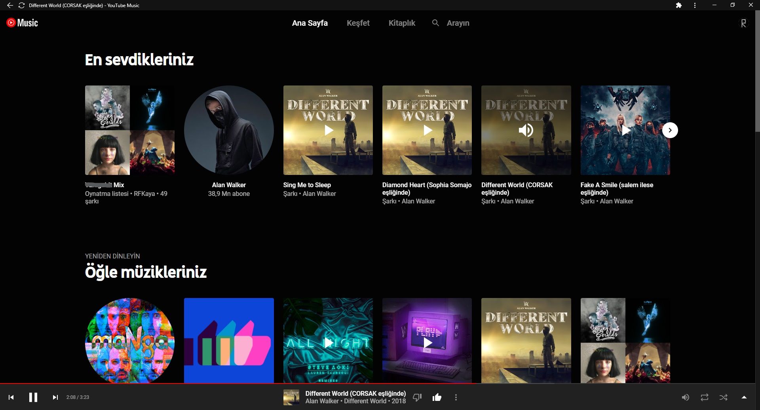Skip to the previous track
The width and height of the screenshot is (760, 410).
11,397
